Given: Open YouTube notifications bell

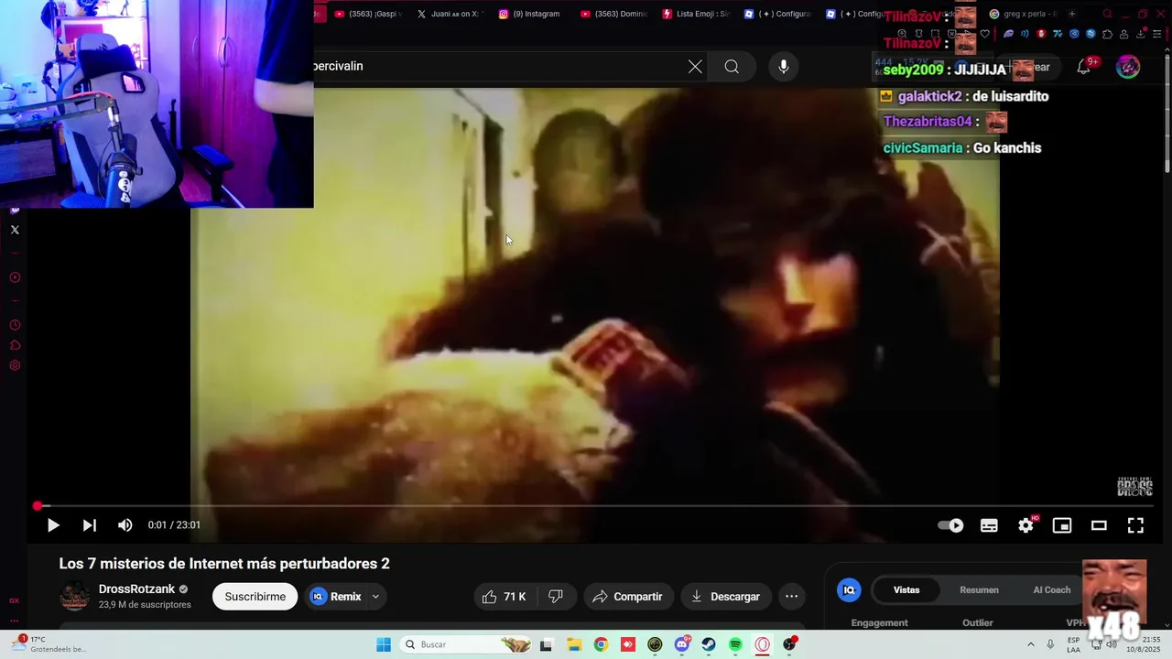Looking at the screenshot, I should click(1084, 66).
